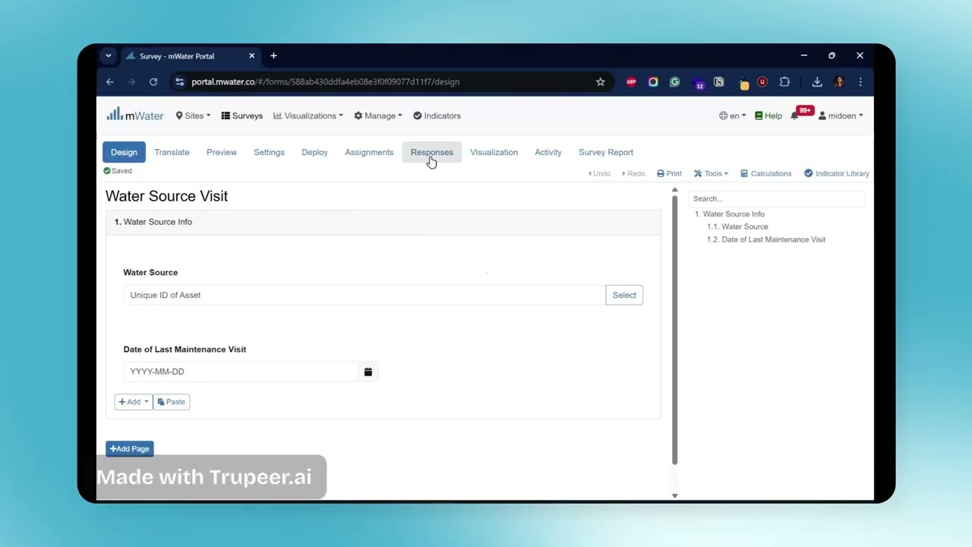Viewport: 972px width, 547px height.
Task: Switch to the Assignments tab
Action: (369, 152)
